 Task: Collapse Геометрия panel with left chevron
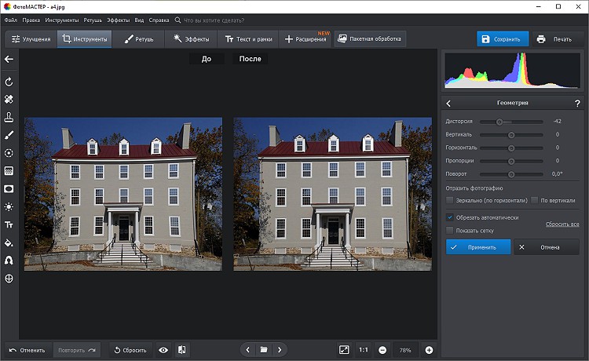(448, 103)
